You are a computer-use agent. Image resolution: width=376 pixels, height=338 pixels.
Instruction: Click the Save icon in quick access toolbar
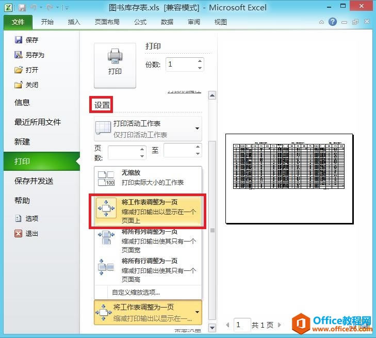pyautogui.click(x=22, y=8)
